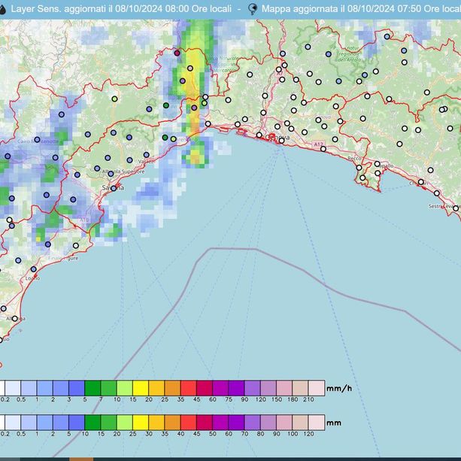This screenshot has height=461, width=461.
Task: Select the pale pink sensor marker in yellow zone
Action: pos(190,68)
